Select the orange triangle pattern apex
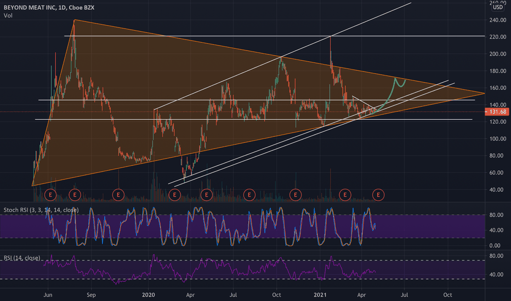This screenshot has height=301, width=511. pos(485,94)
